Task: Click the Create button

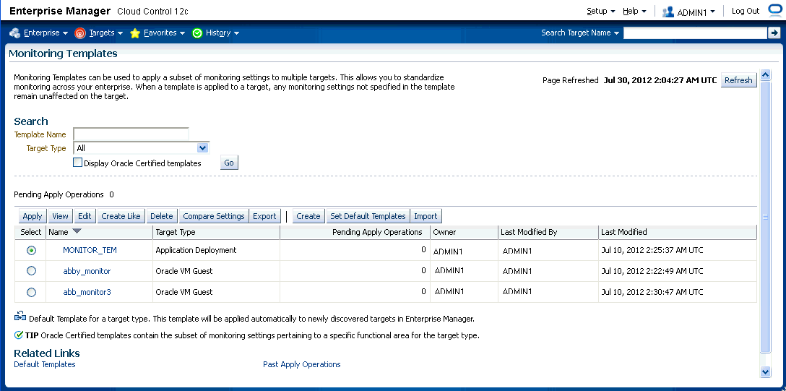Action: pos(308,216)
